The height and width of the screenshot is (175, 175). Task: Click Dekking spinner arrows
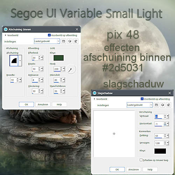(x=165, y=136)
